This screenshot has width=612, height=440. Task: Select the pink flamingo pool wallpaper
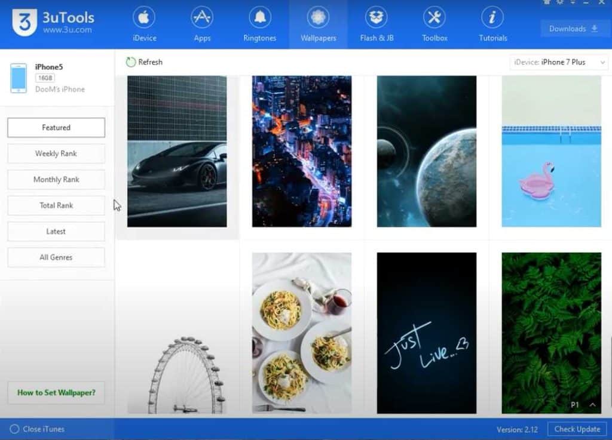[x=552, y=151]
